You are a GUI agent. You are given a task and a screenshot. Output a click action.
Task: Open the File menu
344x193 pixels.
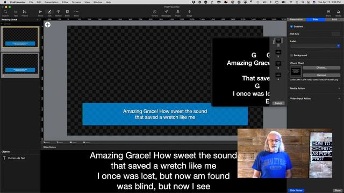click(x=31, y=2)
